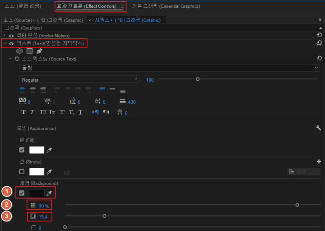Set right-to-left text direction
Viewport: 325px width, 231px height.
click(x=106, y=112)
